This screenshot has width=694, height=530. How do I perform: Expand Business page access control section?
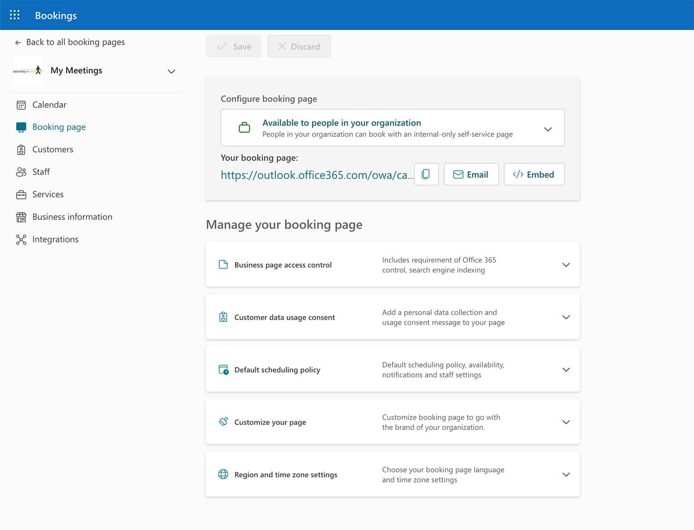pos(566,265)
